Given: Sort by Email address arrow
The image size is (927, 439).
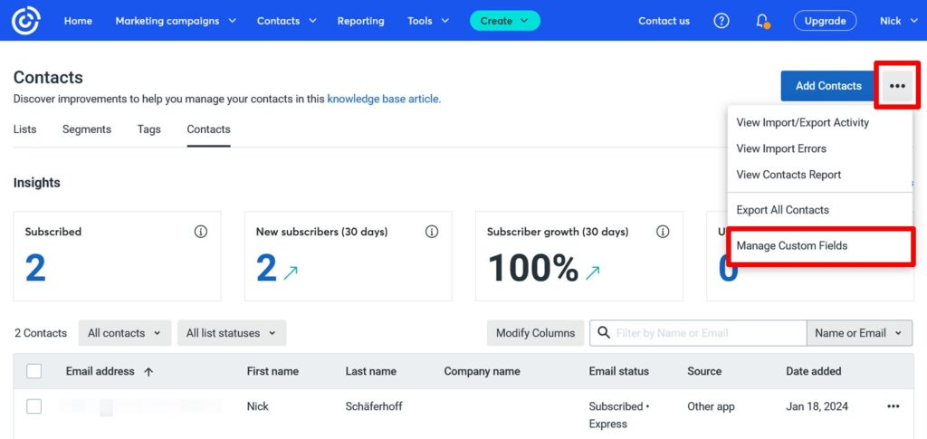Looking at the screenshot, I should (148, 371).
